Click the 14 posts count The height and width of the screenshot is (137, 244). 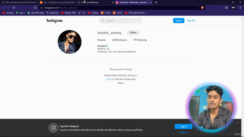coord(101,40)
